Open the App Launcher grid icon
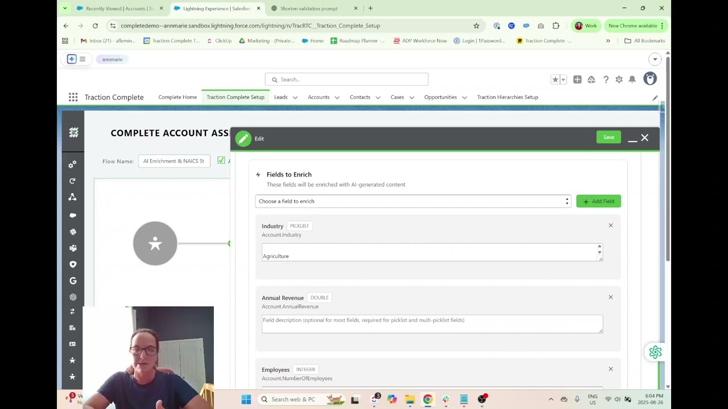The width and height of the screenshot is (728, 409). click(73, 97)
